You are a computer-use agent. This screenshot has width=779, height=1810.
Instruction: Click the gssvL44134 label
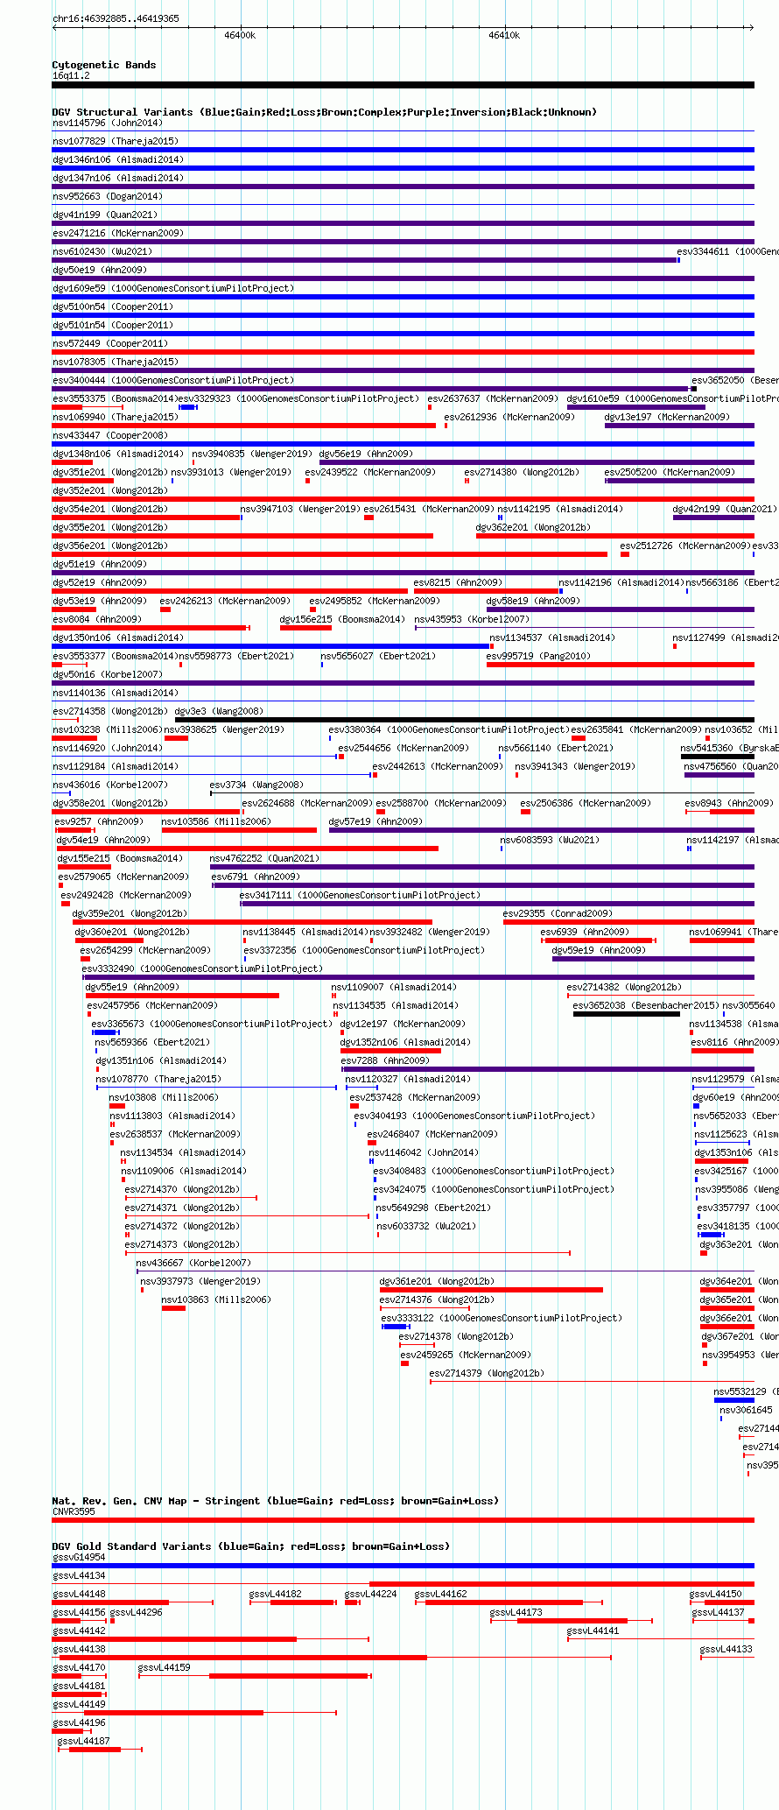pos(79,1575)
